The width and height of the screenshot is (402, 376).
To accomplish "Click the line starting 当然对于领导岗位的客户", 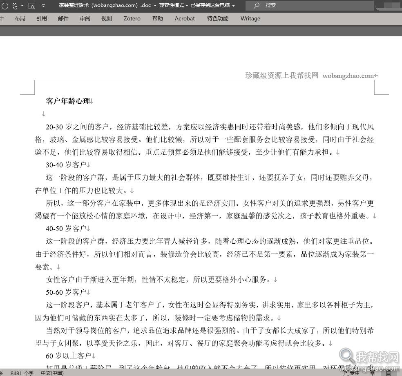I will pos(210,330).
